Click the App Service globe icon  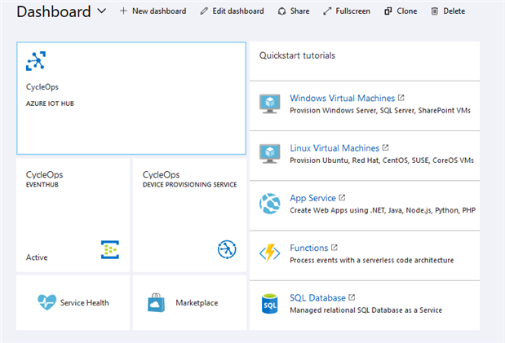(x=269, y=203)
